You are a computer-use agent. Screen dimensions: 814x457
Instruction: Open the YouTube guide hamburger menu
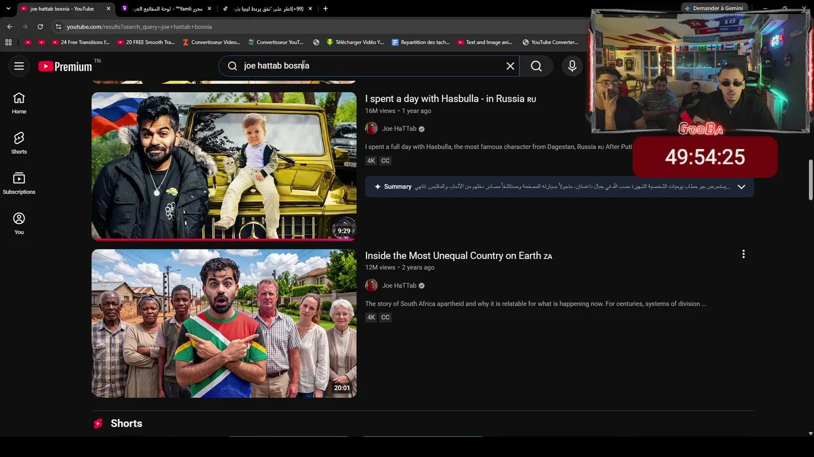(x=19, y=66)
